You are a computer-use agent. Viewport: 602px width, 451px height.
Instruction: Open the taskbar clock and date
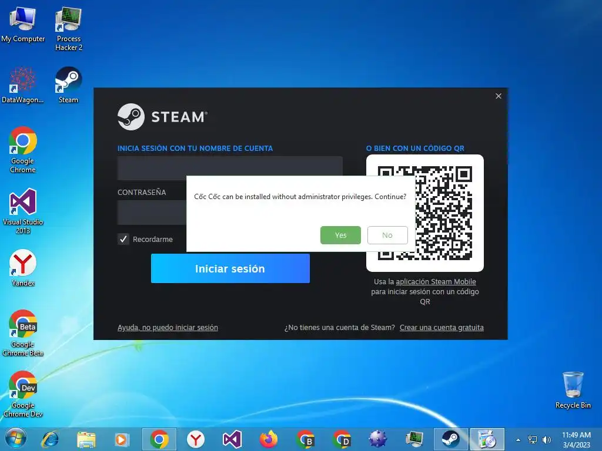coord(576,440)
